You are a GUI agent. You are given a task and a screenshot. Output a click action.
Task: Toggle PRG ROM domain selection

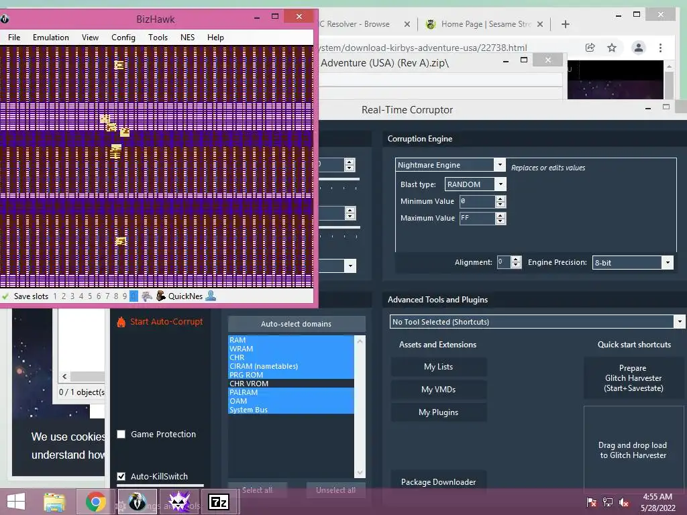coord(291,375)
